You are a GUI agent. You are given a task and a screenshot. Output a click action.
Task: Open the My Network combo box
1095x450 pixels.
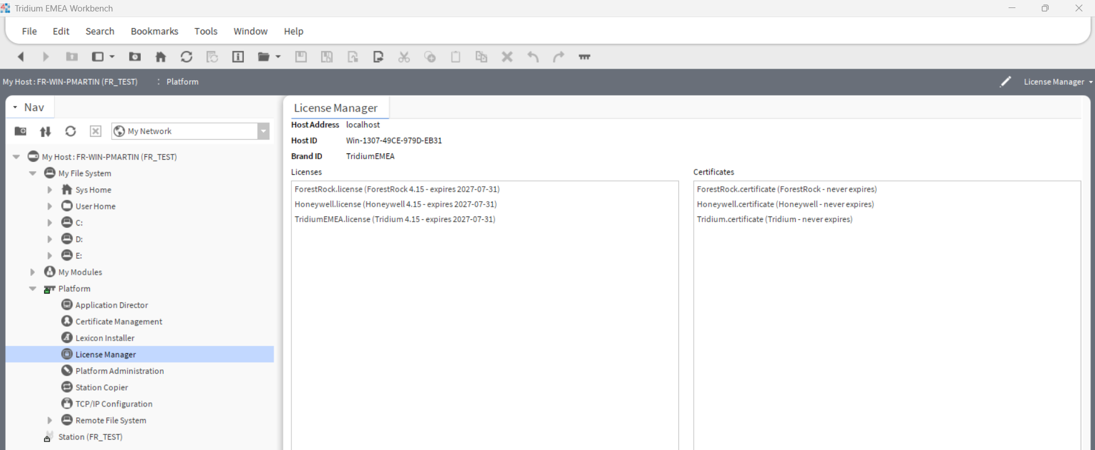coord(191,131)
